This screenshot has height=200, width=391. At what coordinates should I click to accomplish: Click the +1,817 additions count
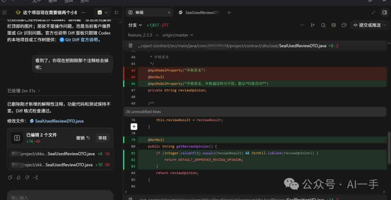153,25
